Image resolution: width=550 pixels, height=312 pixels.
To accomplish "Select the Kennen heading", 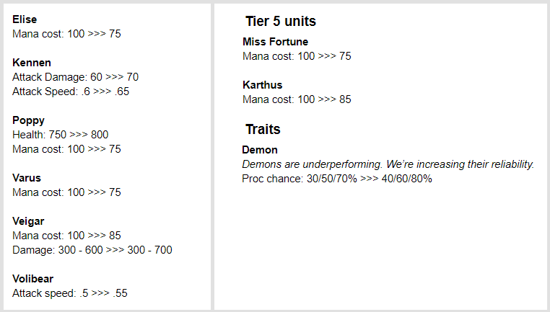I will click(32, 63).
